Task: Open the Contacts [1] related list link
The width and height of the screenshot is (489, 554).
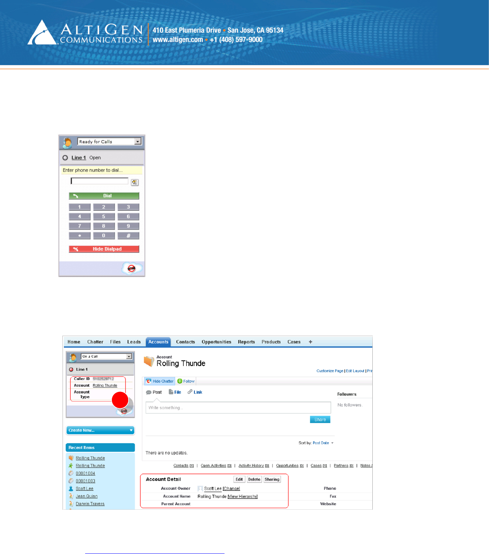Action: click(184, 466)
